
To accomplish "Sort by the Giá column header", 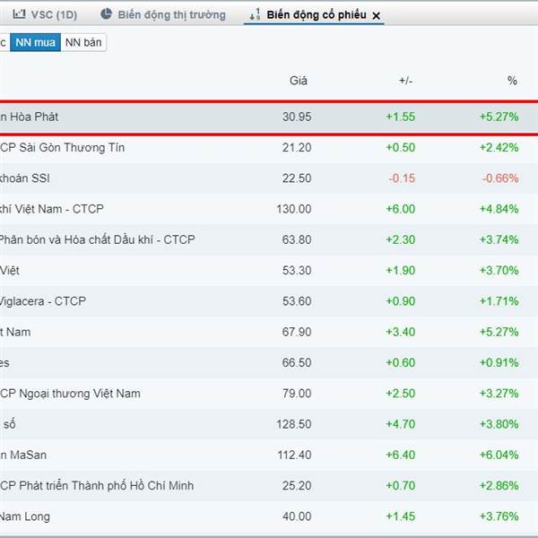I will [299, 81].
